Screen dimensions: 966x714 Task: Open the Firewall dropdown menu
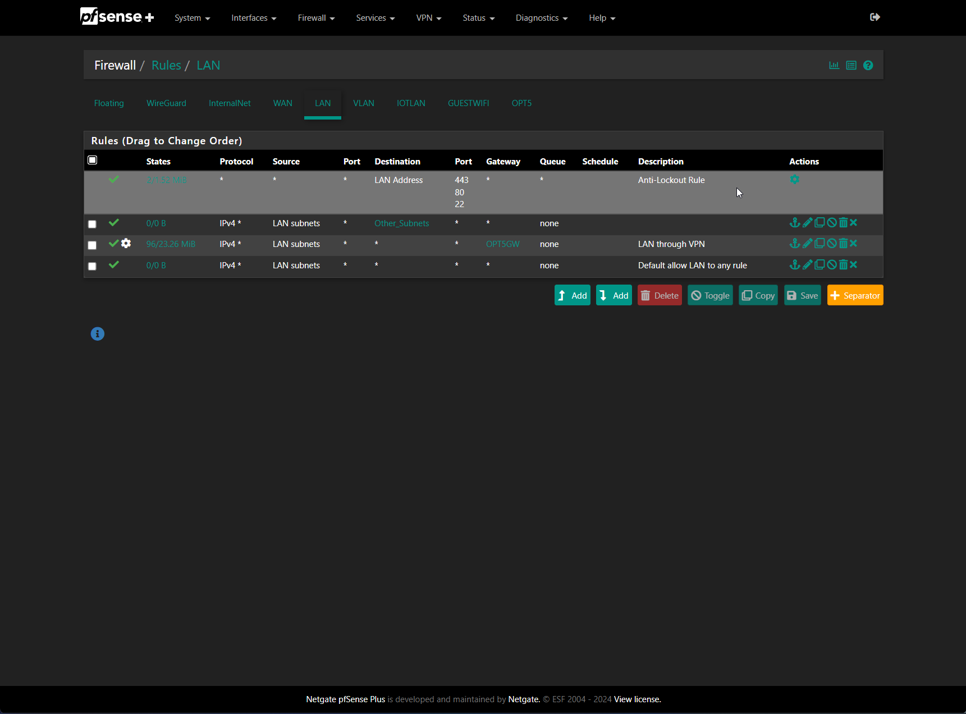pos(316,18)
